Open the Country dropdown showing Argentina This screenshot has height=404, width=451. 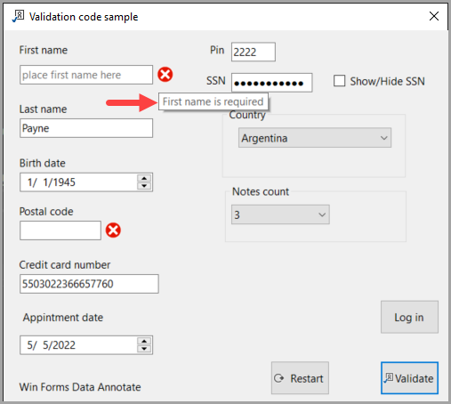[x=315, y=138]
